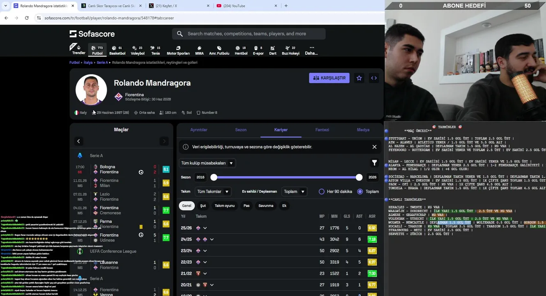Dismiss the data availability notice
This screenshot has width=546, height=296.
pyautogui.click(x=374, y=147)
